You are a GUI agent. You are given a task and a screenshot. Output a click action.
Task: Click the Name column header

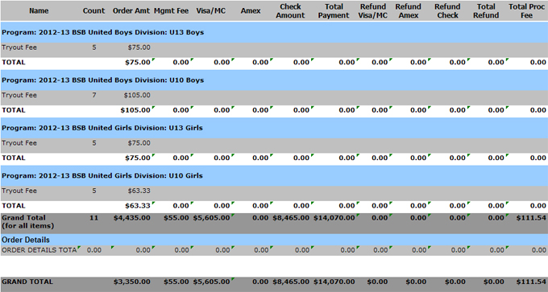[39, 10]
